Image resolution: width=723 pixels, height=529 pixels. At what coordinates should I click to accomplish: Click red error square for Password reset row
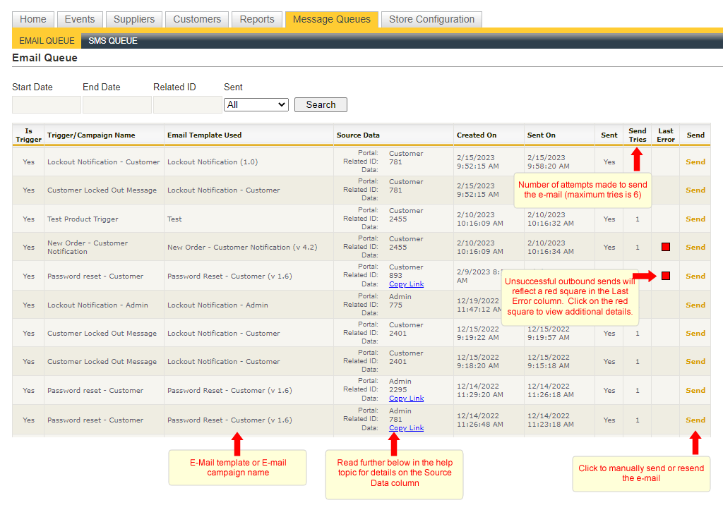click(x=665, y=275)
